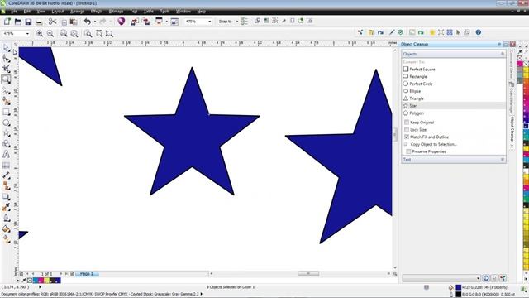Open the Edit menu
The image size is (529, 298).
[27, 12]
